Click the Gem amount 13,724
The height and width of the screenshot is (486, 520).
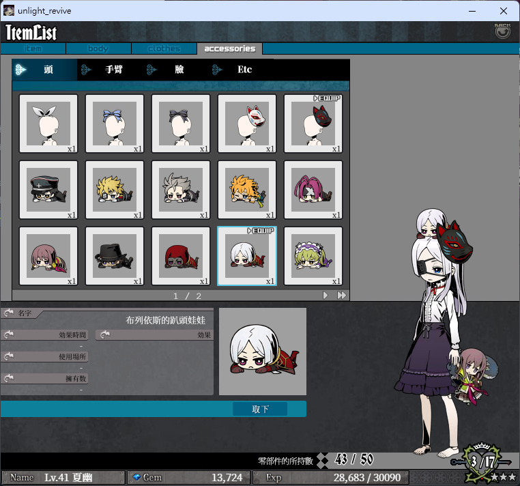[227, 477]
